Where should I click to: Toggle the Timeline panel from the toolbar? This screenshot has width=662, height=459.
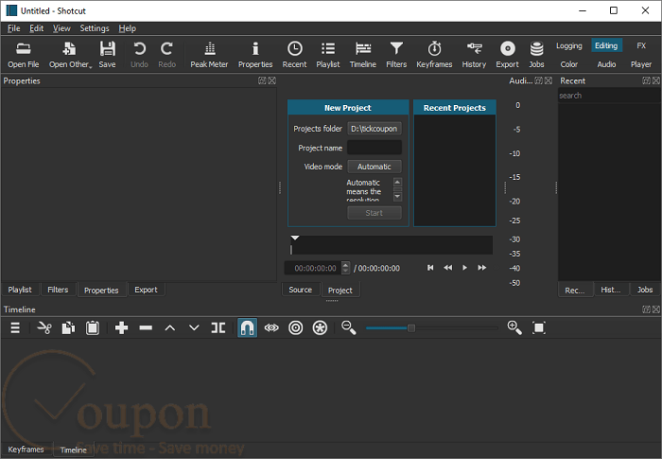point(362,55)
